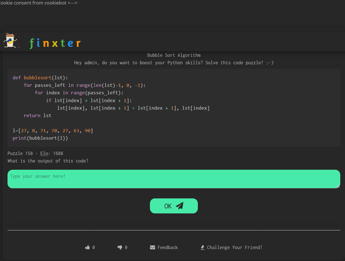Open the underlined Elo link
The height and width of the screenshot is (261, 345).
click(44, 153)
